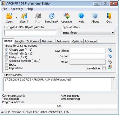Switch to the Advanced tab
Image resolution: width=119 pixels, height=115 pixels.
tap(91, 41)
